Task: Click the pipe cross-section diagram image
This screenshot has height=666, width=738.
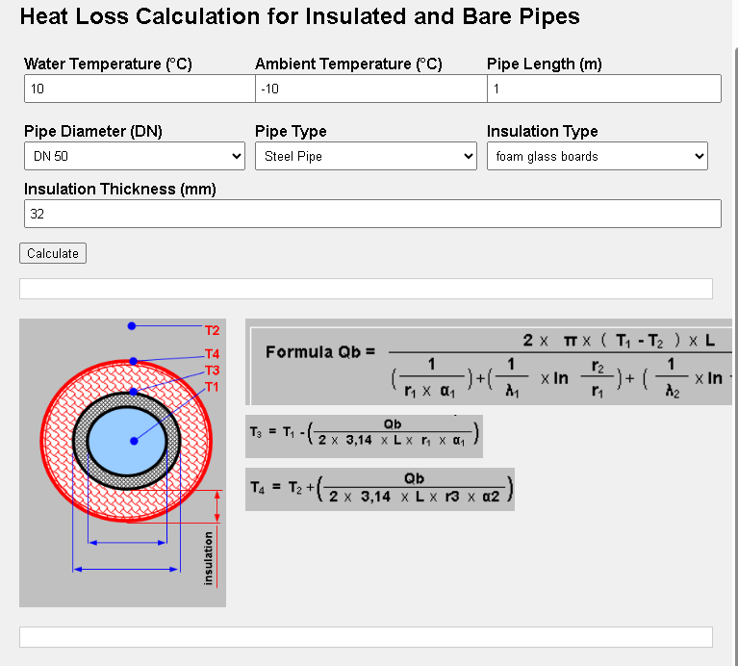Action: tap(122, 463)
